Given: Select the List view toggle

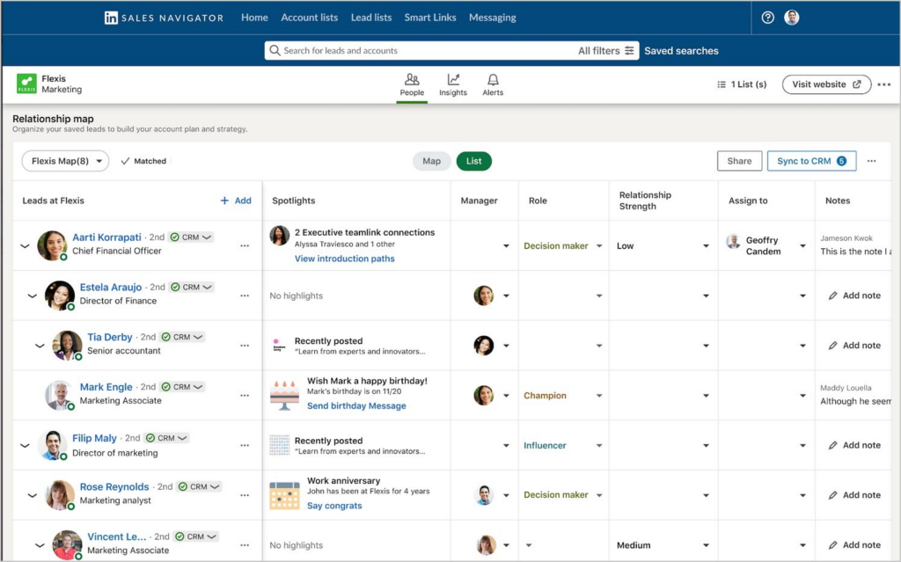Looking at the screenshot, I should (473, 161).
